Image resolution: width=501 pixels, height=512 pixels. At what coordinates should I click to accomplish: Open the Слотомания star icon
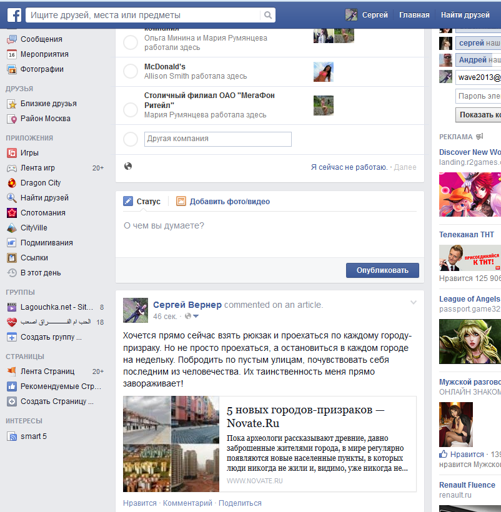[12, 213]
